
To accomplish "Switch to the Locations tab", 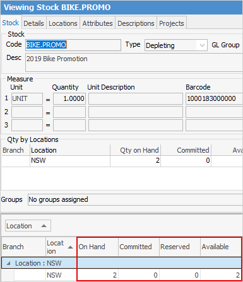I will coord(63,23).
